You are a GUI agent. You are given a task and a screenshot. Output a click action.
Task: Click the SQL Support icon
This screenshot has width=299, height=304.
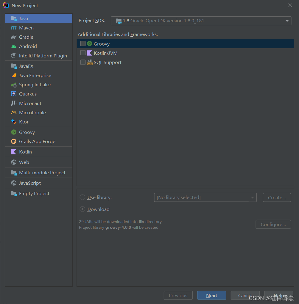90,62
